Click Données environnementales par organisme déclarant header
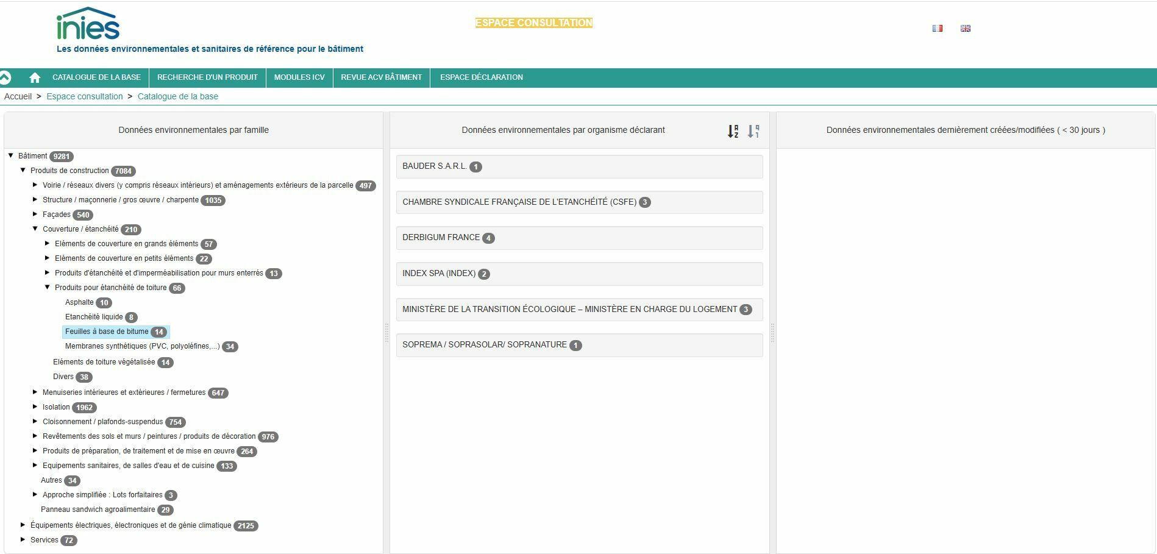The image size is (1157, 554). [563, 130]
